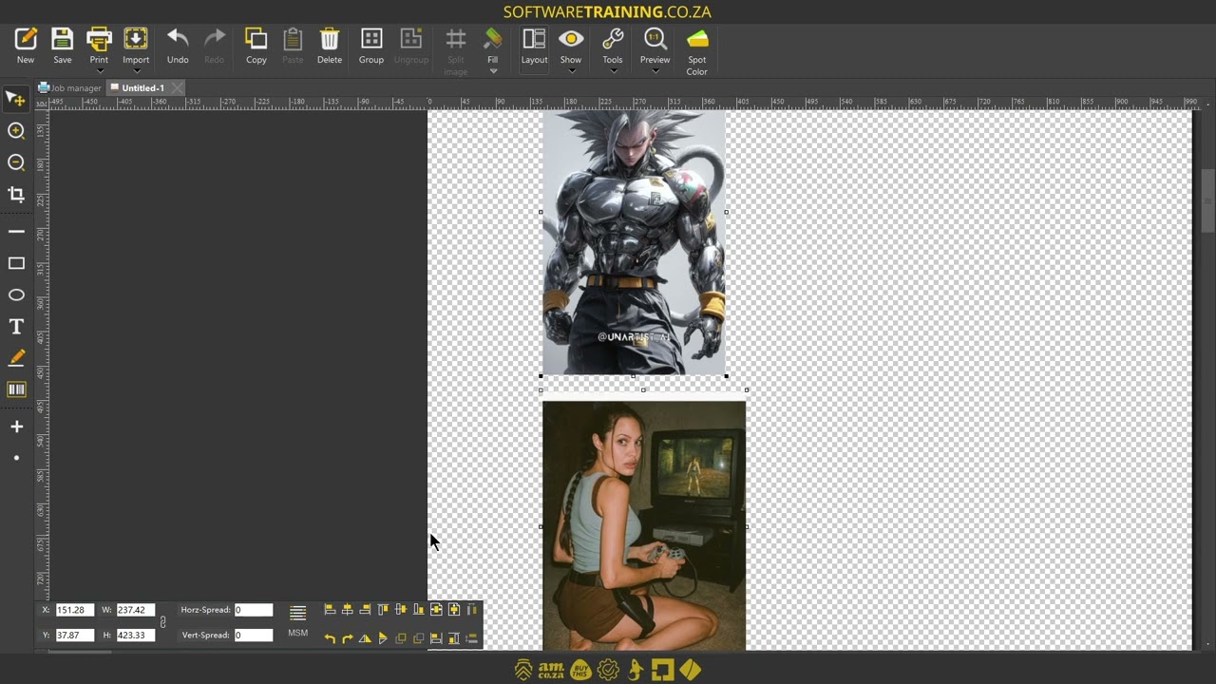Create a new document with New
Image resolution: width=1216 pixels, height=684 pixels.
click(x=26, y=46)
